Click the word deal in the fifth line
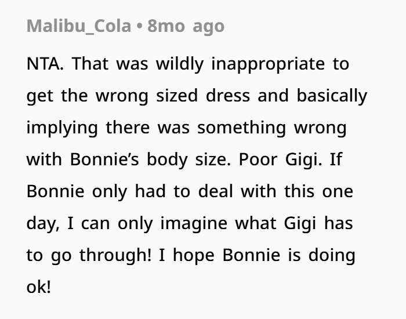 pyautogui.click(x=216, y=191)
